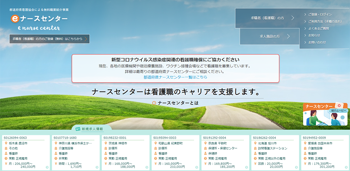This screenshot has width=350, height=171.
Task: Click 常勤 正規以外の雇用 text
Action: click(271, 159)
